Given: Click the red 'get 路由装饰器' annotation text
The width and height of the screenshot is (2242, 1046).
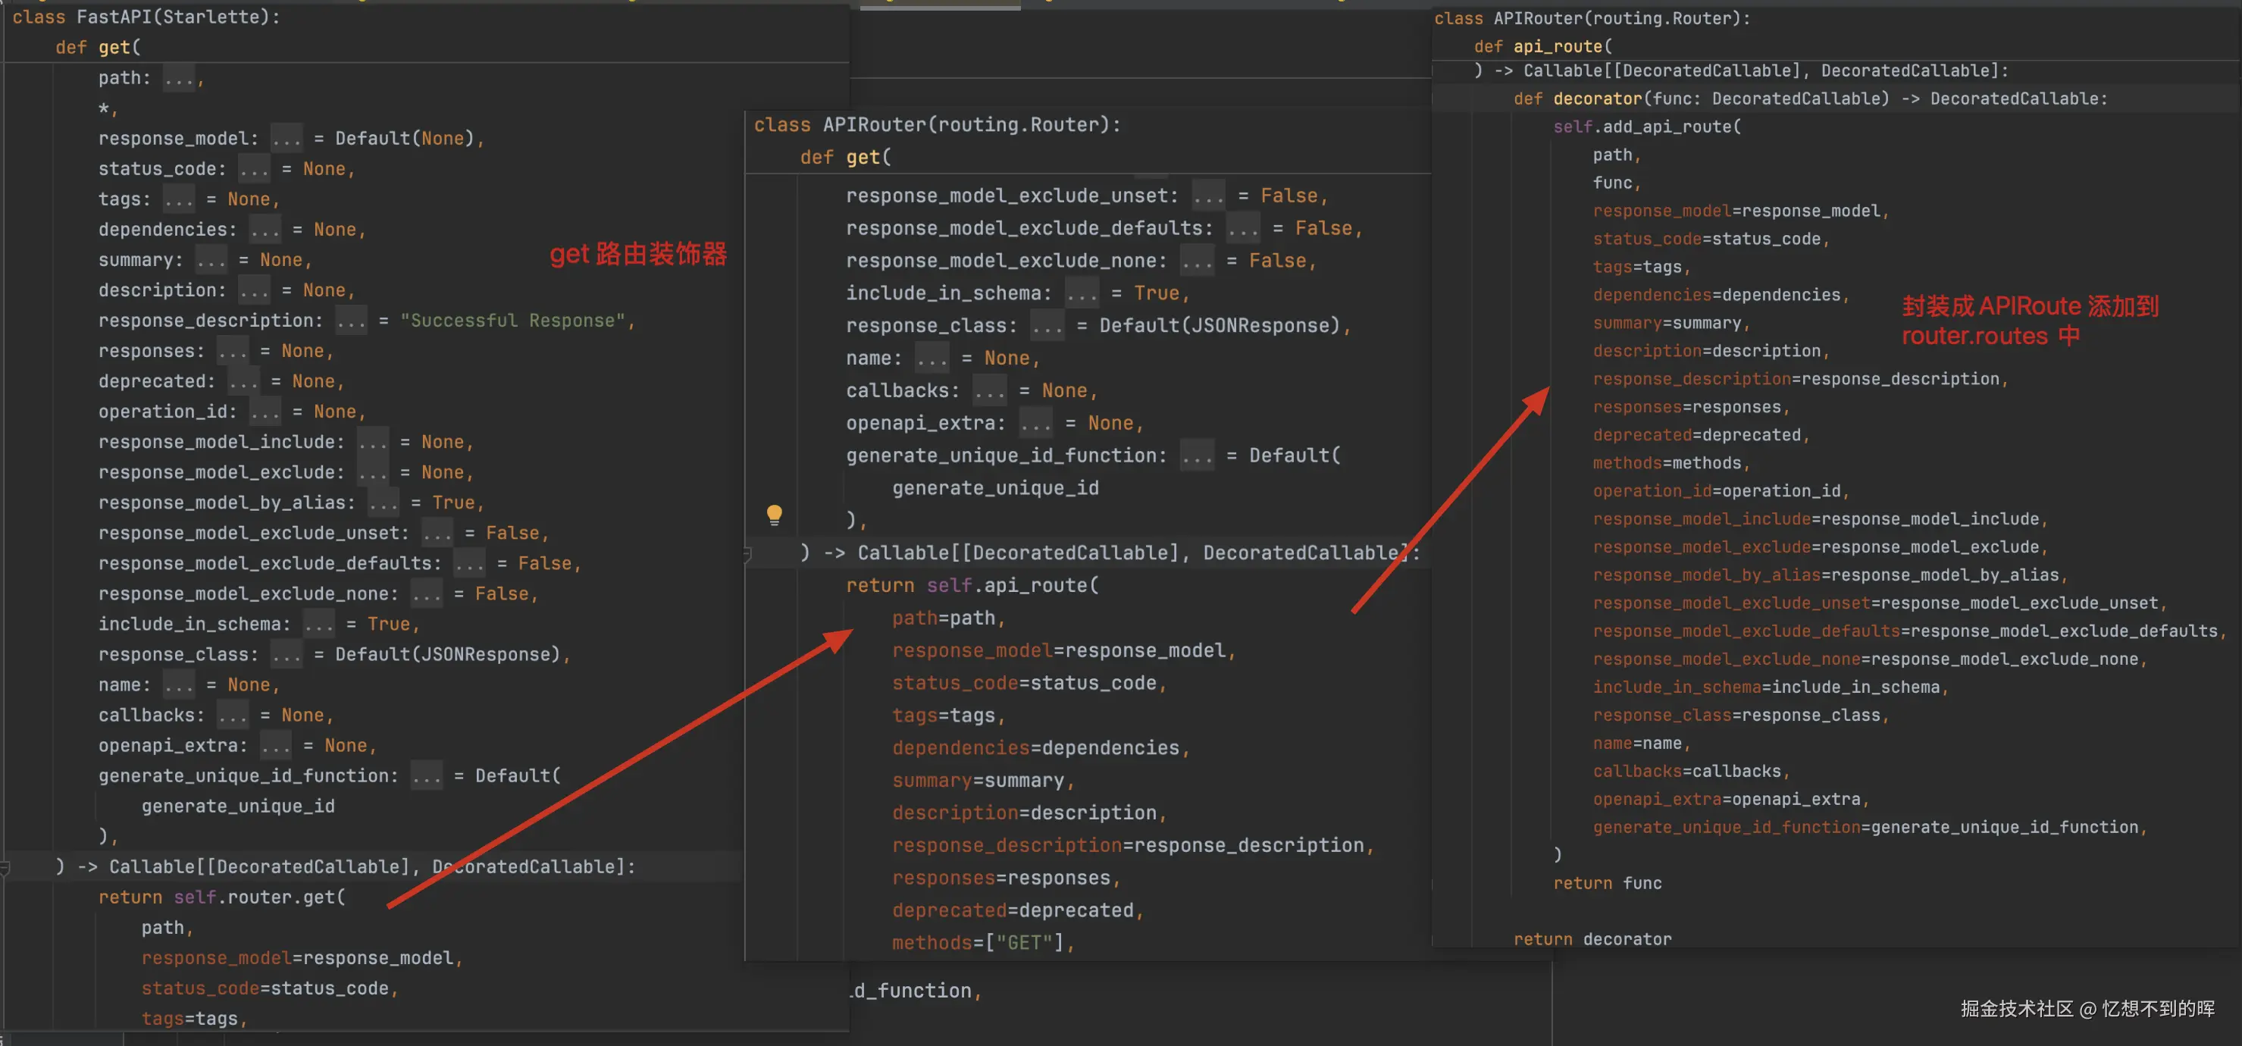Looking at the screenshot, I should 638,254.
